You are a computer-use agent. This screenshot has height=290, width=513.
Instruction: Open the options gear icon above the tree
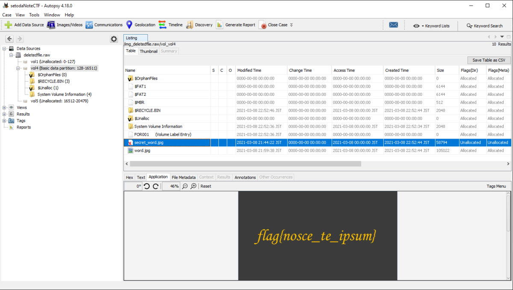pyautogui.click(x=114, y=38)
